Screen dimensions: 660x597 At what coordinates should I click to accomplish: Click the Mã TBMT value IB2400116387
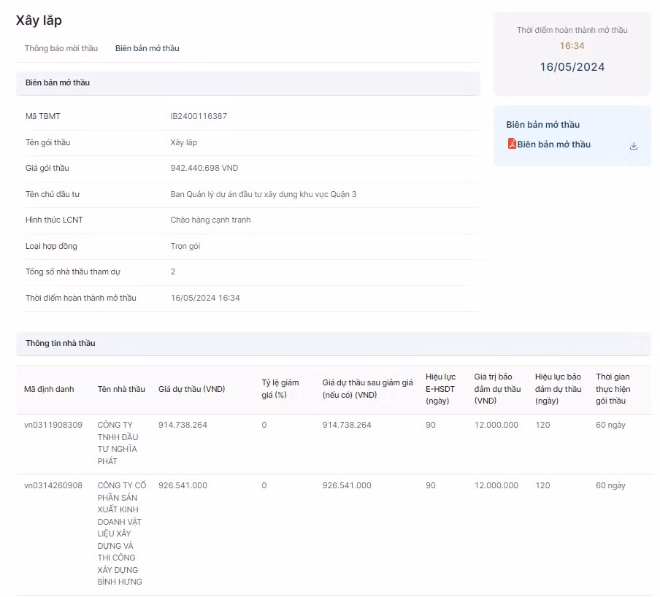[x=199, y=116]
